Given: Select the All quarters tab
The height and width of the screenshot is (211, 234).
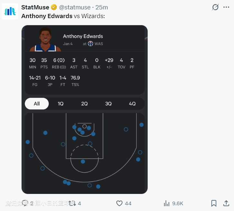Looking at the screenshot, I should click(x=37, y=104).
